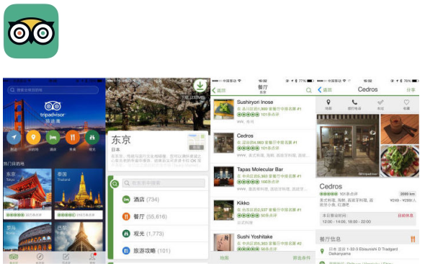Click the large TripAdvisor owl app icon
The image size is (425, 279).
(31, 31)
